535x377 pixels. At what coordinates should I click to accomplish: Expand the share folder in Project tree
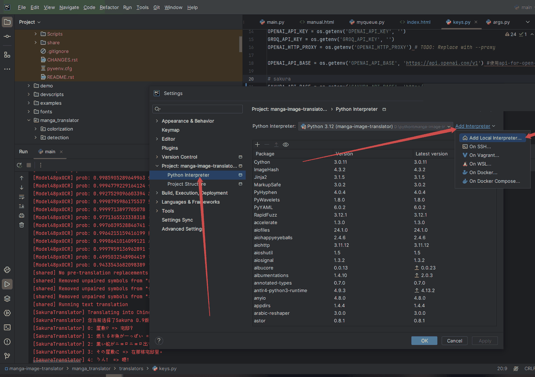pos(36,42)
